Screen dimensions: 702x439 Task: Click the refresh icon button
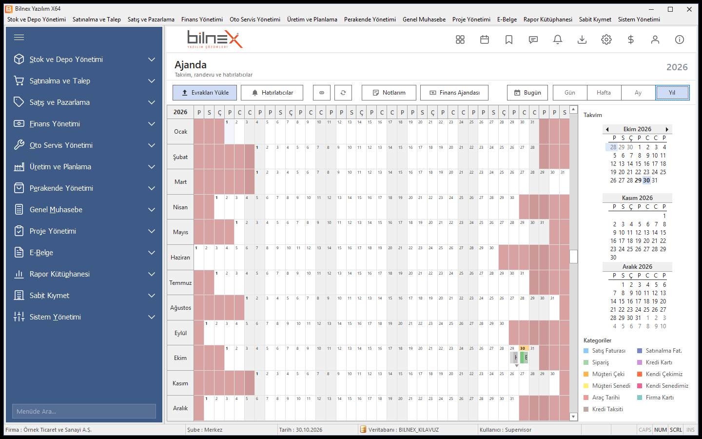[x=343, y=93]
